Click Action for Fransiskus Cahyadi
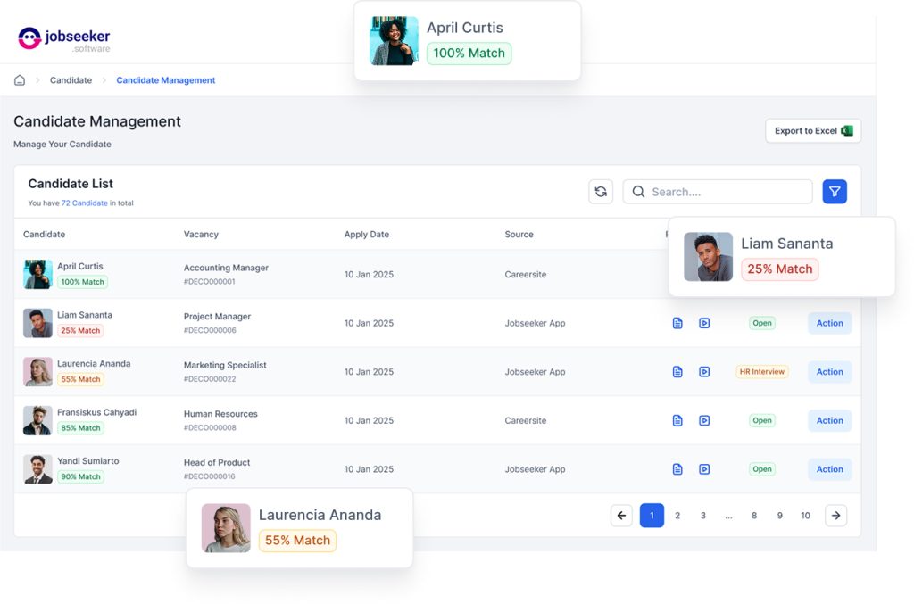This screenshot has width=914, height=604. [829, 420]
